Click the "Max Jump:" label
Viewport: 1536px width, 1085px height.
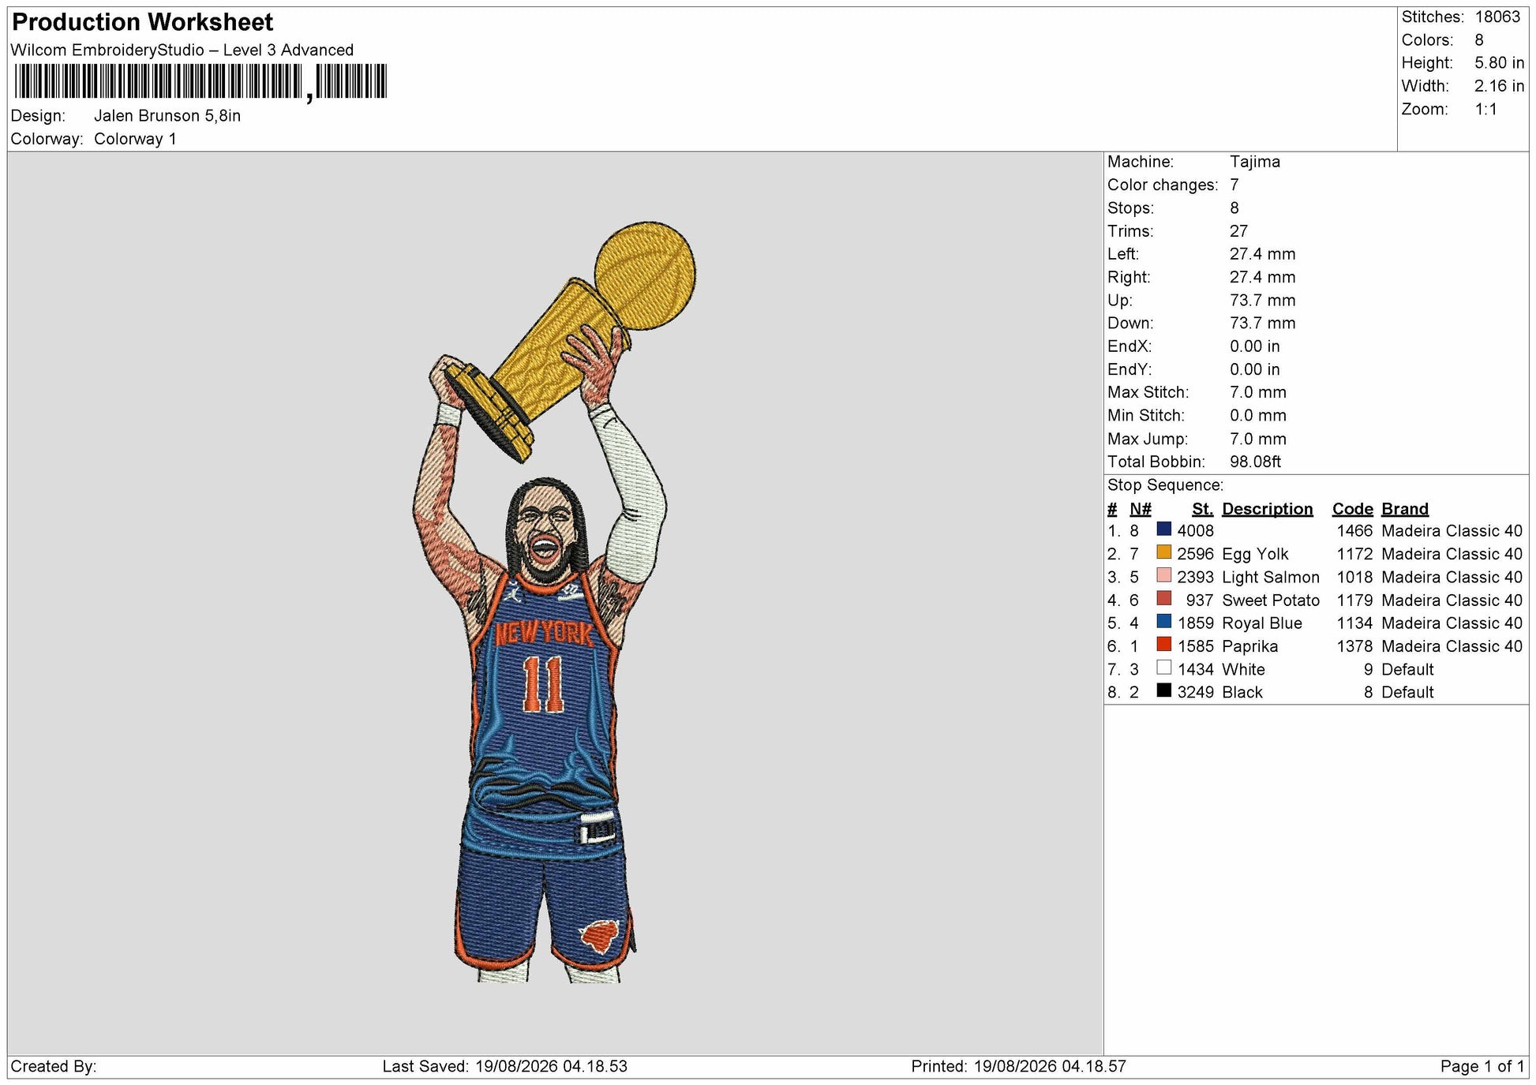click(x=1147, y=439)
